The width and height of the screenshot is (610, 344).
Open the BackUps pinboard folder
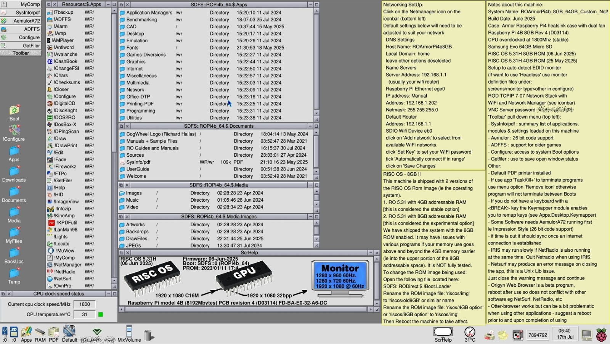[14, 256]
